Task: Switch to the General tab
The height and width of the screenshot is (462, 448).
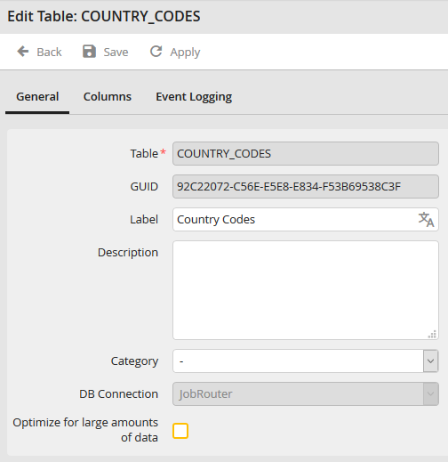Action: [x=37, y=97]
